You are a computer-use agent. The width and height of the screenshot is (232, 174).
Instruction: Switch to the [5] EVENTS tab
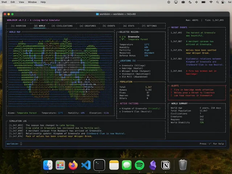tap(109, 26)
